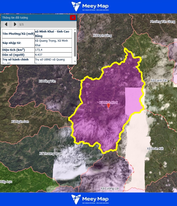The width and height of the screenshot is (177, 206).
Task: Choose Xã Bằng Vân commune on map
Action: tap(47, 81)
